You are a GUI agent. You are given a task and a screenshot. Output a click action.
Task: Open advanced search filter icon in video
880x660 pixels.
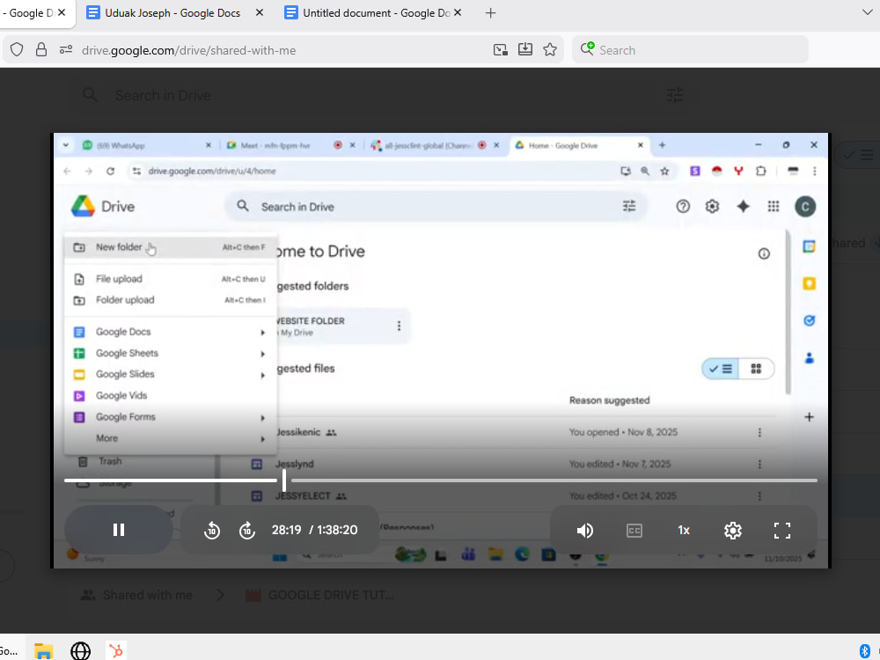629,207
